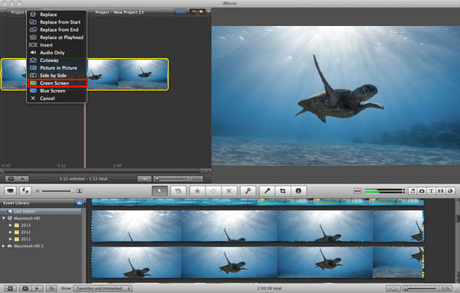Click the audio level meter

click(x=384, y=190)
